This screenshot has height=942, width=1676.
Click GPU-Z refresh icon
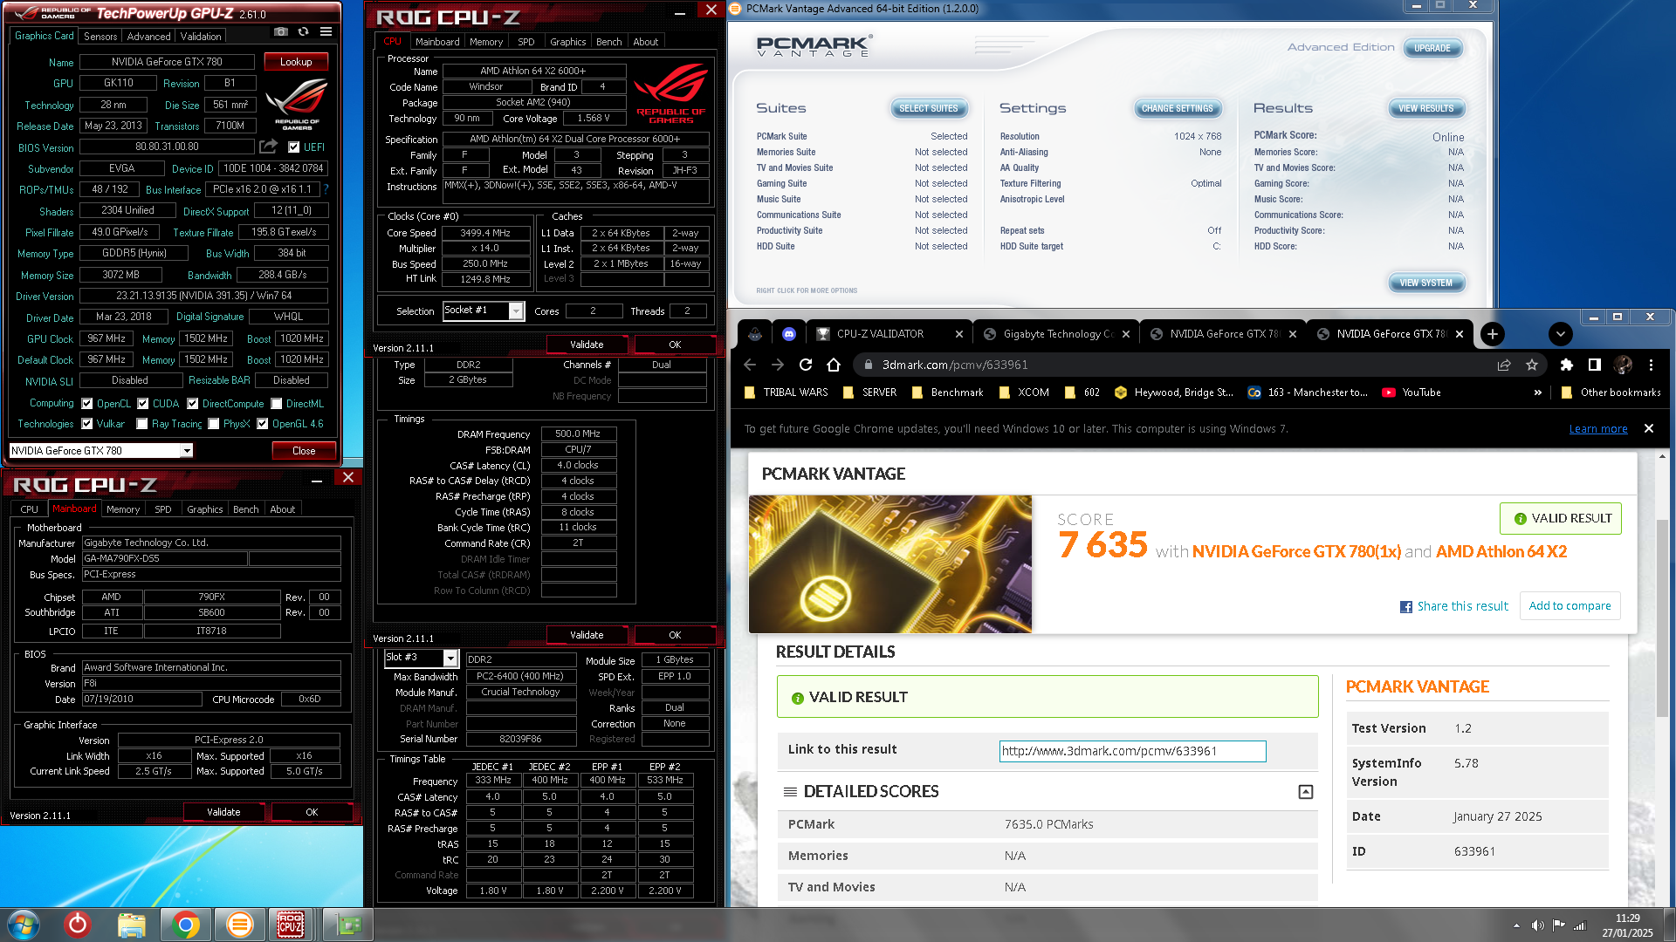tap(303, 32)
